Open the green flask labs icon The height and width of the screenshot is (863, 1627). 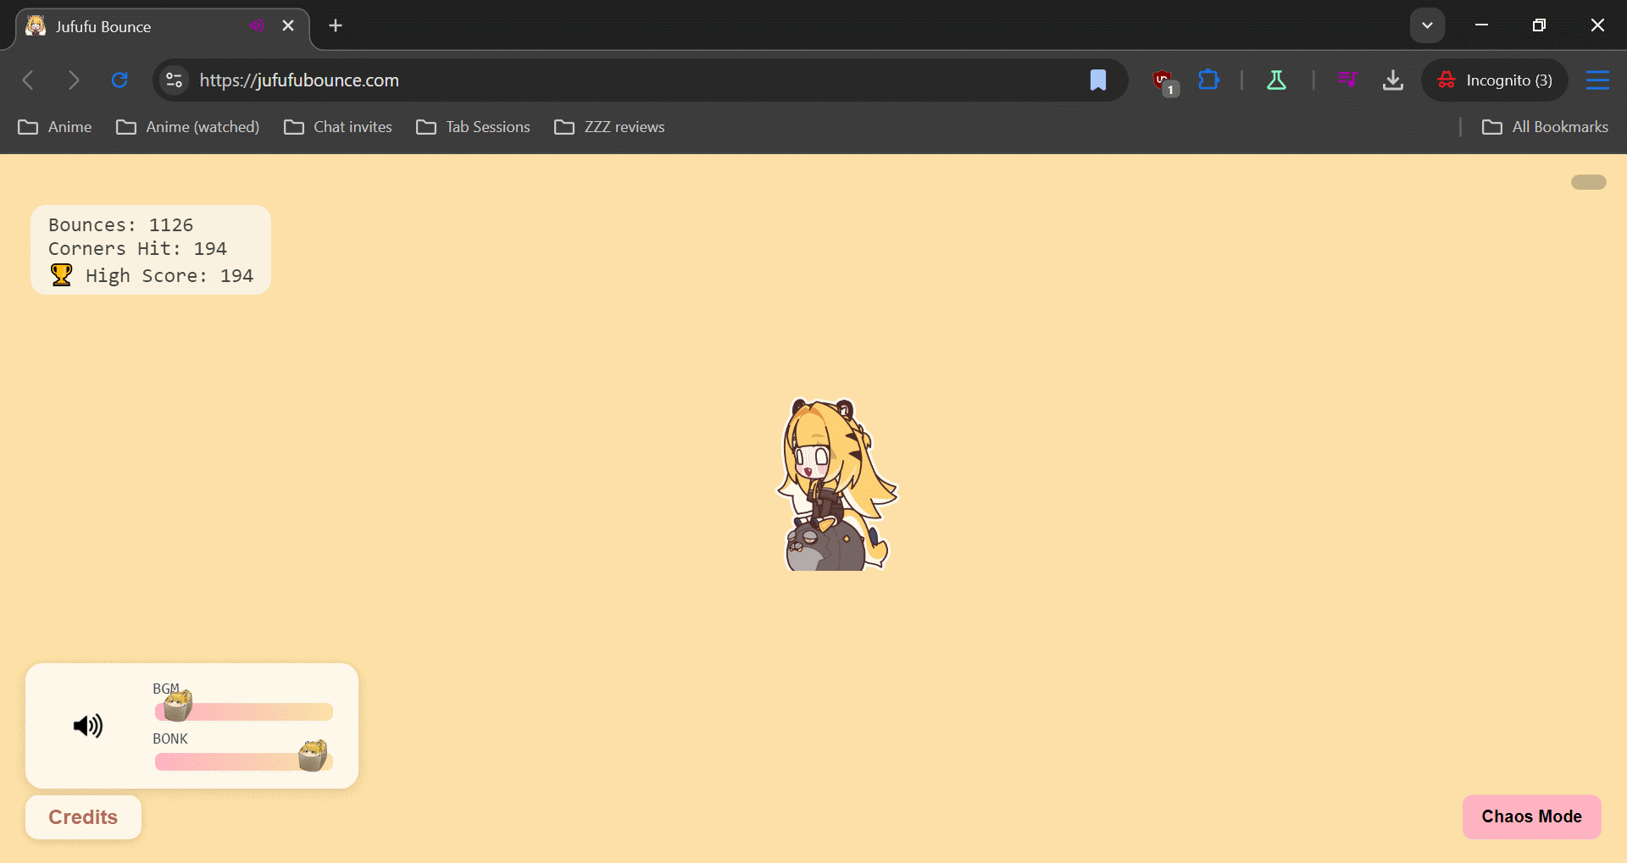[1276, 80]
